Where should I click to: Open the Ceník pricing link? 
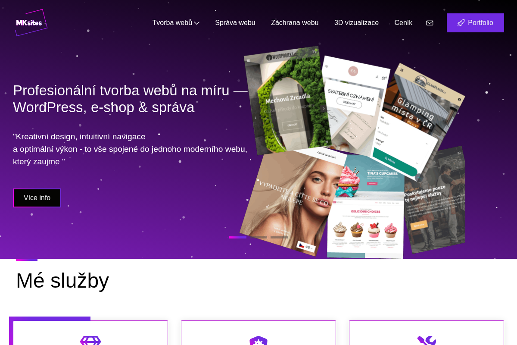403,23
